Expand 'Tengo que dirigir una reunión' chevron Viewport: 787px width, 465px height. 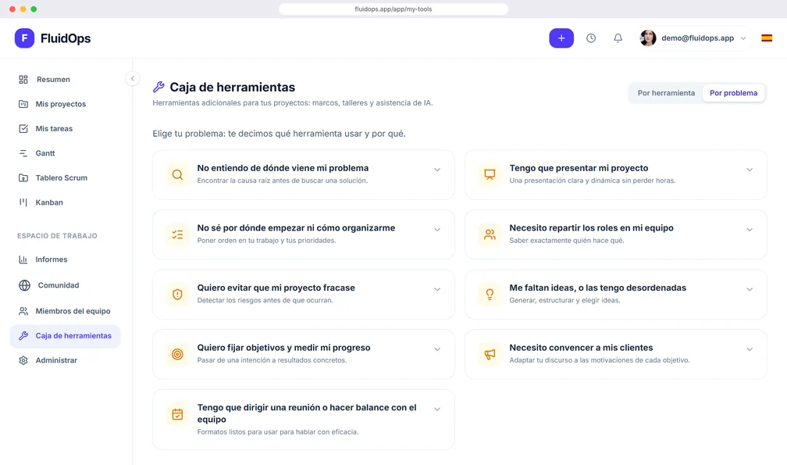point(437,409)
